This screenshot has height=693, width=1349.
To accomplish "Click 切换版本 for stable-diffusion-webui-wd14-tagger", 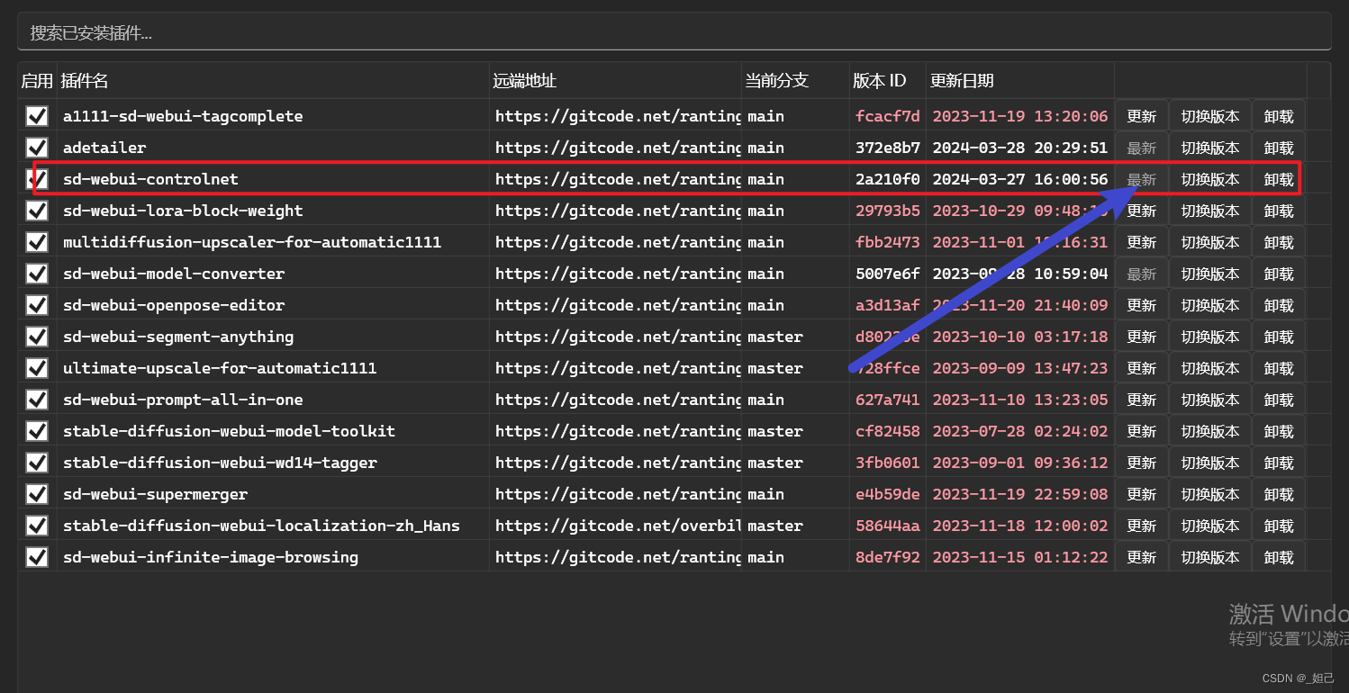I will click(x=1210, y=463).
